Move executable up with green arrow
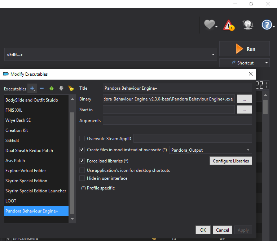The width and height of the screenshot is (277, 241). click(52, 88)
